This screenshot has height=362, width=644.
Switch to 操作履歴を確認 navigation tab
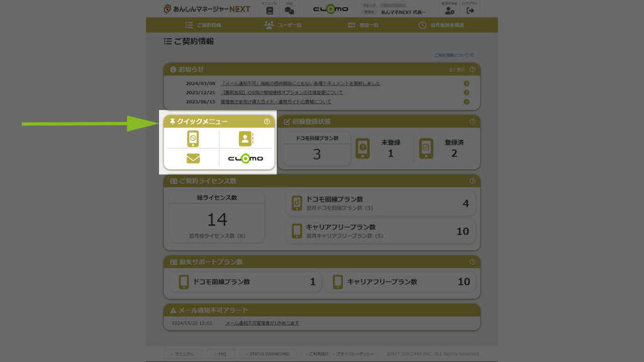pos(441,25)
